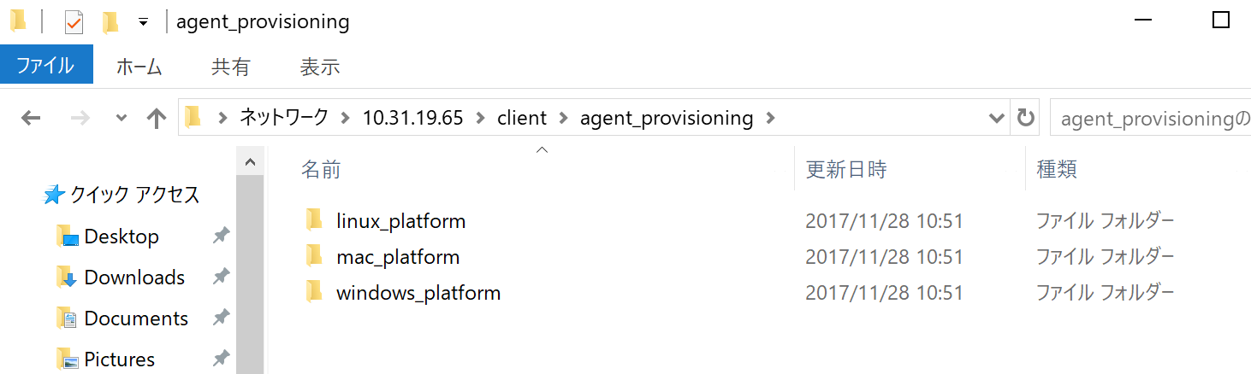Click the Properties checkmark icon in title bar
This screenshot has height=374, width=1251.
click(74, 21)
